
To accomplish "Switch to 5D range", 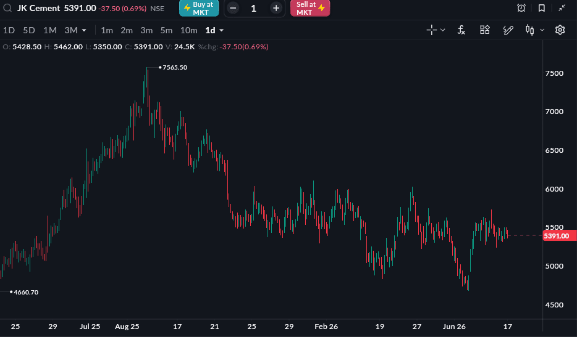I will pyautogui.click(x=29, y=30).
